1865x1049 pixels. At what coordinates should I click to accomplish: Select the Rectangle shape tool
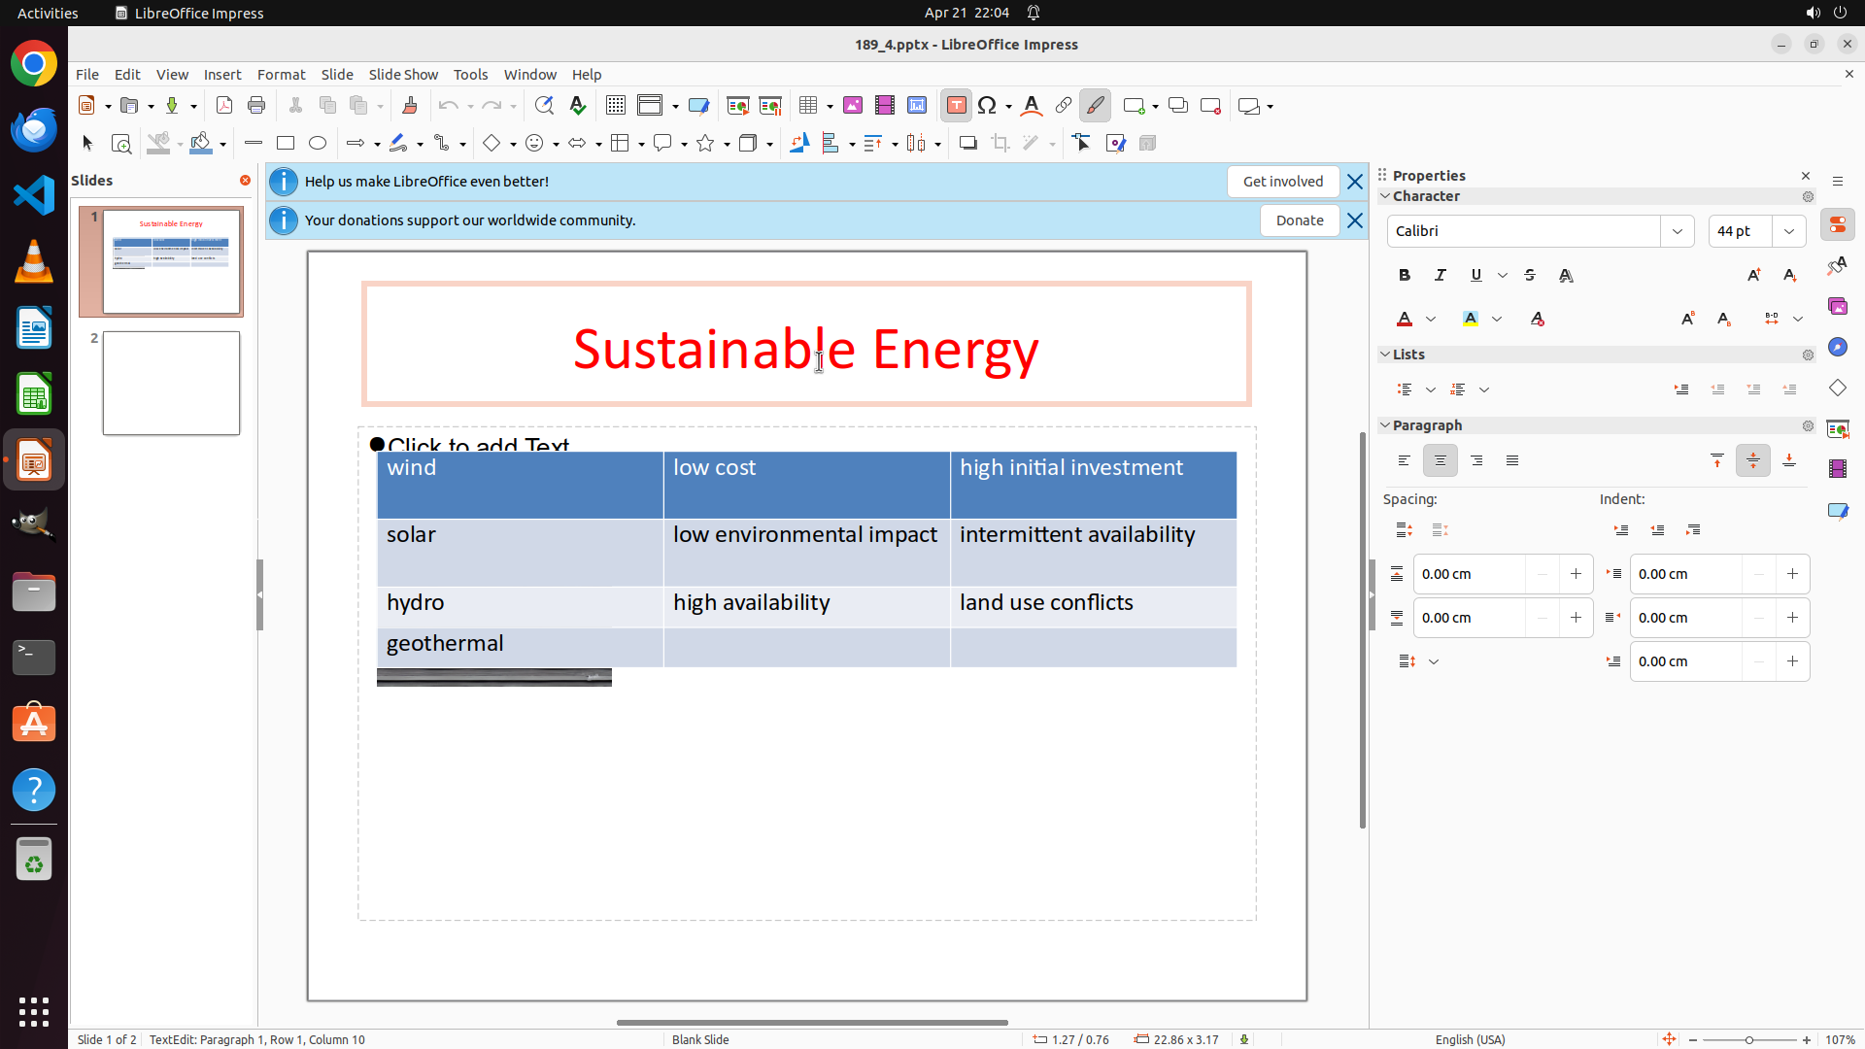pyautogui.click(x=286, y=144)
